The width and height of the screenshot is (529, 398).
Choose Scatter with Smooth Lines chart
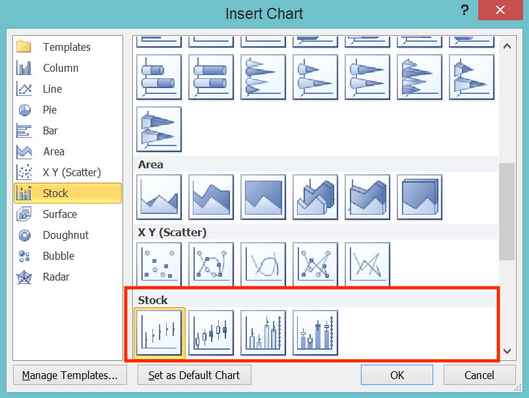(263, 264)
